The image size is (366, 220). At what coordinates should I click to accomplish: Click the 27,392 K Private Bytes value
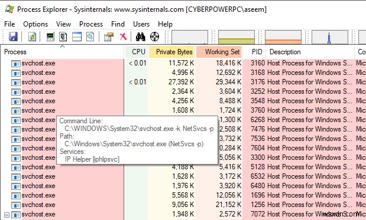[181, 82]
